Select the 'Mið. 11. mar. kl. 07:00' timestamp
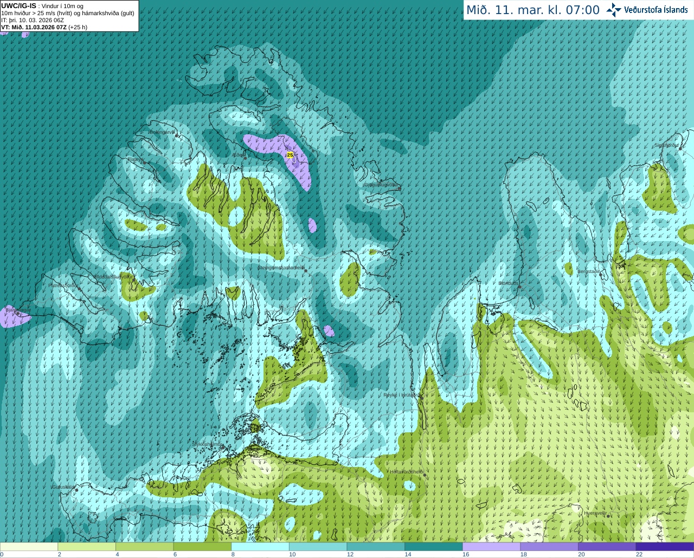694x558 pixels. click(x=533, y=10)
